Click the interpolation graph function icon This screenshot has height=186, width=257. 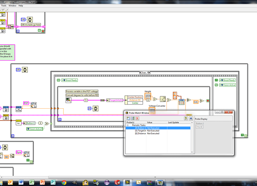163,99
